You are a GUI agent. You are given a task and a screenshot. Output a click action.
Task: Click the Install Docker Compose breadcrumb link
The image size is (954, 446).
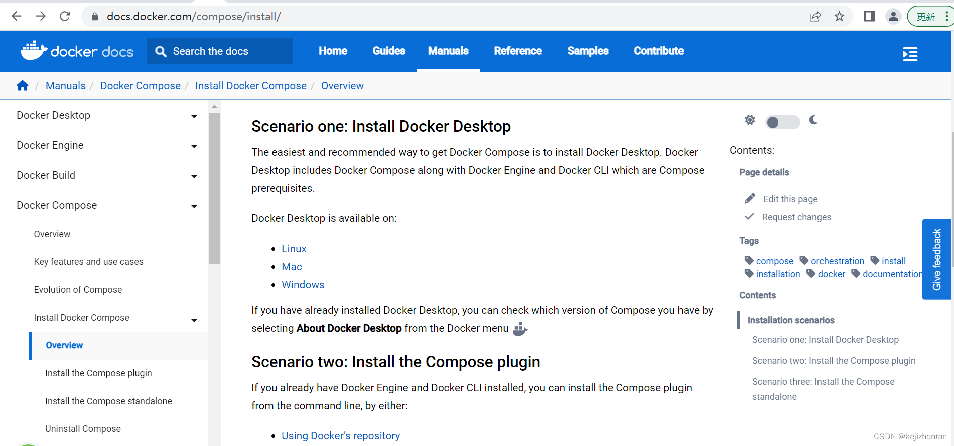tap(251, 86)
